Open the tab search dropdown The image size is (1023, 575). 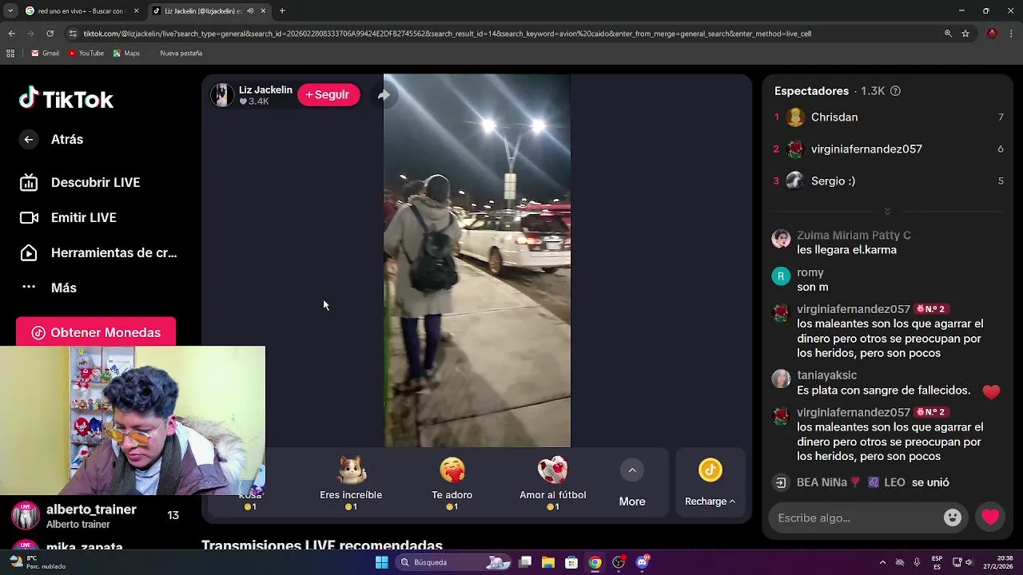[10, 11]
